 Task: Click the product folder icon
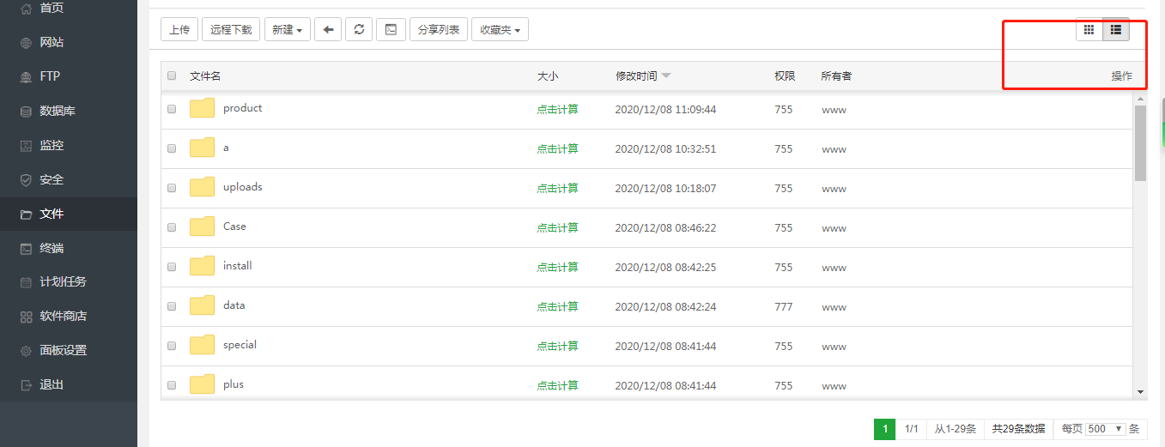pyautogui.click(x=202, y=108)
